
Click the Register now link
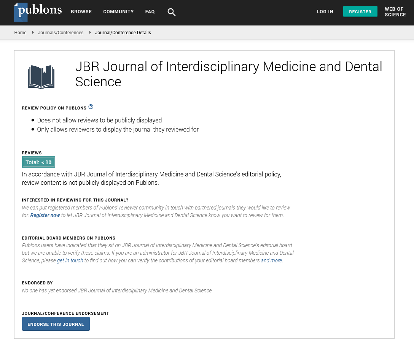pyautogui.click(x=45, y=215)
